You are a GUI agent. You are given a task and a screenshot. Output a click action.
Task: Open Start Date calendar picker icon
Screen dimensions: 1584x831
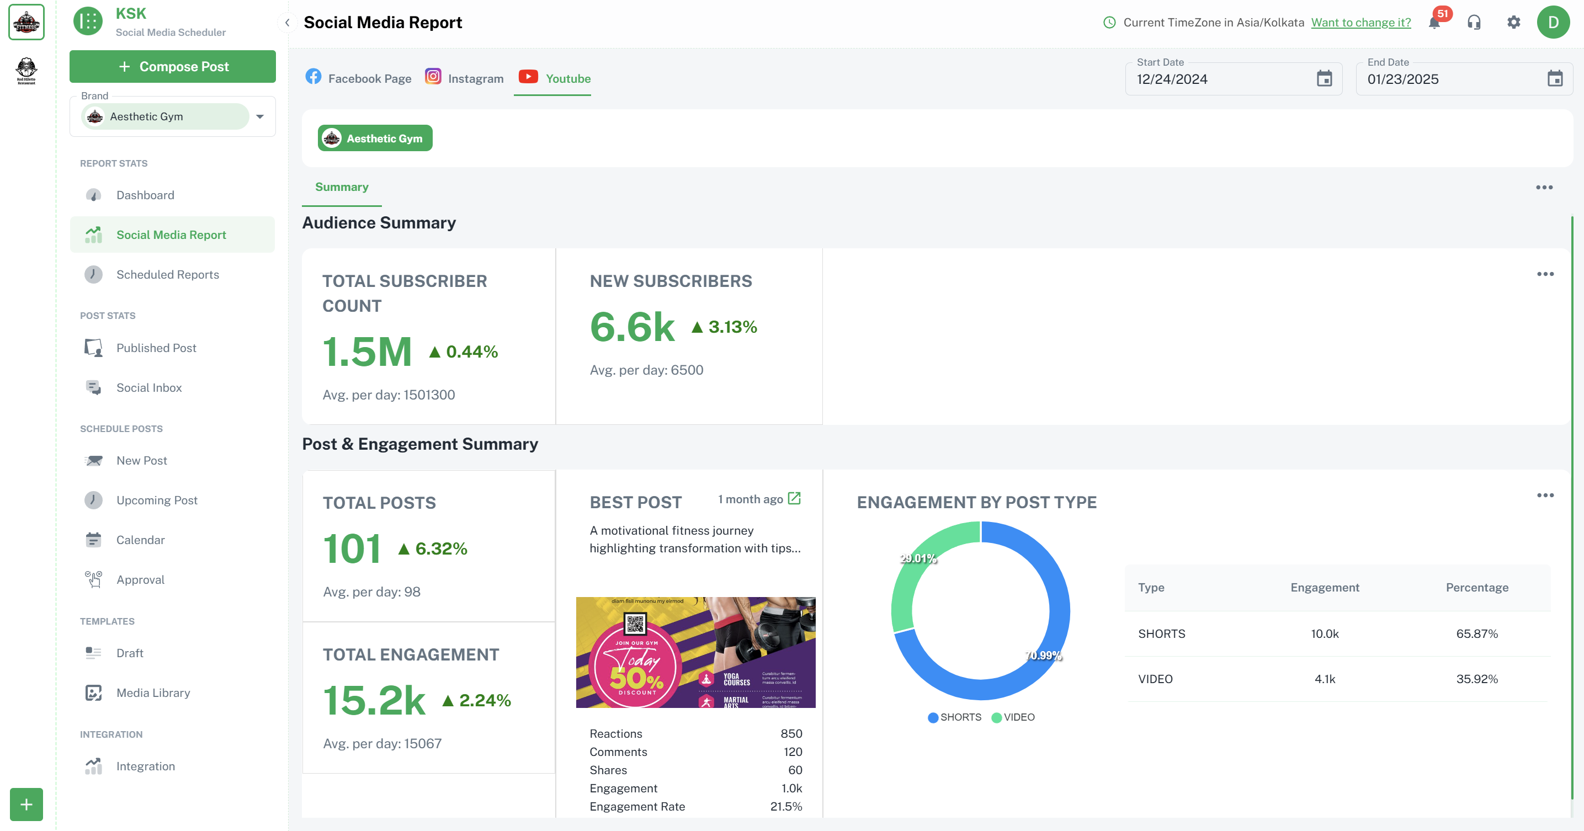click(x=1324, y=79)
